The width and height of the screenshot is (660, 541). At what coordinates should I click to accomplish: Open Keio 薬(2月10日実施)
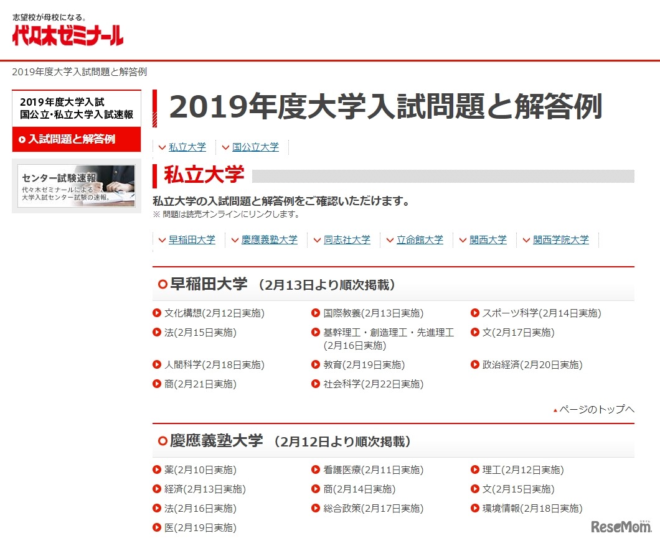point(200,470)
